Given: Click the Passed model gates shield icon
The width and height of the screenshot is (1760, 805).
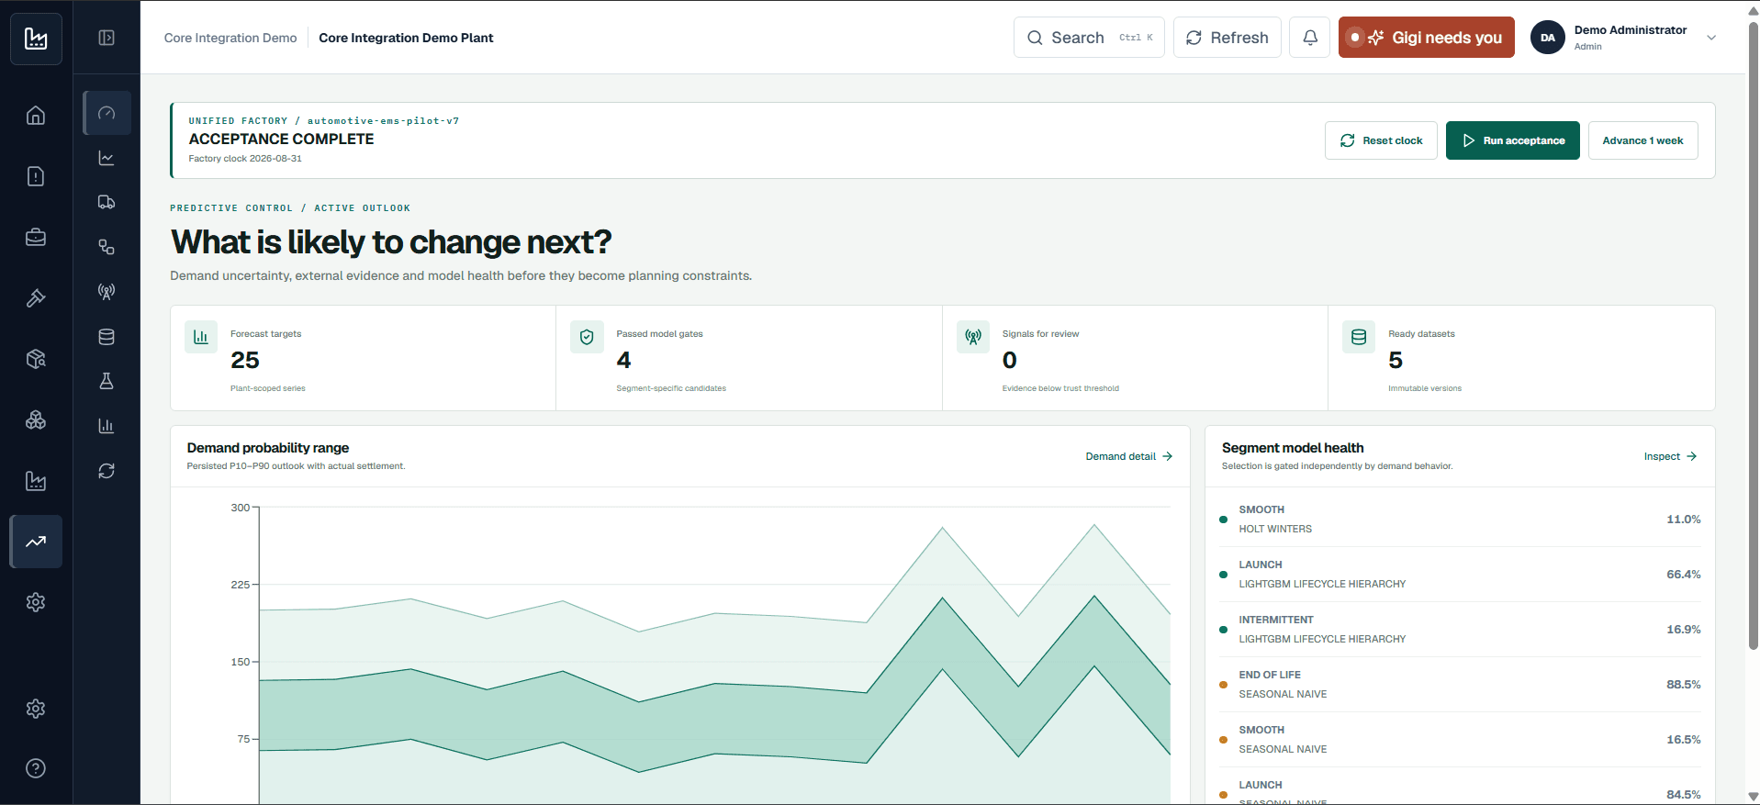Looking at the screenshot, I should [x=587, y=337].
